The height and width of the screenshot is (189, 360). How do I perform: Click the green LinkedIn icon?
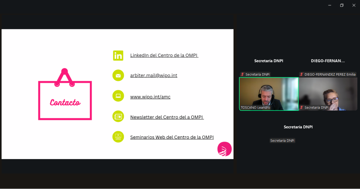(x=118, y=55)
